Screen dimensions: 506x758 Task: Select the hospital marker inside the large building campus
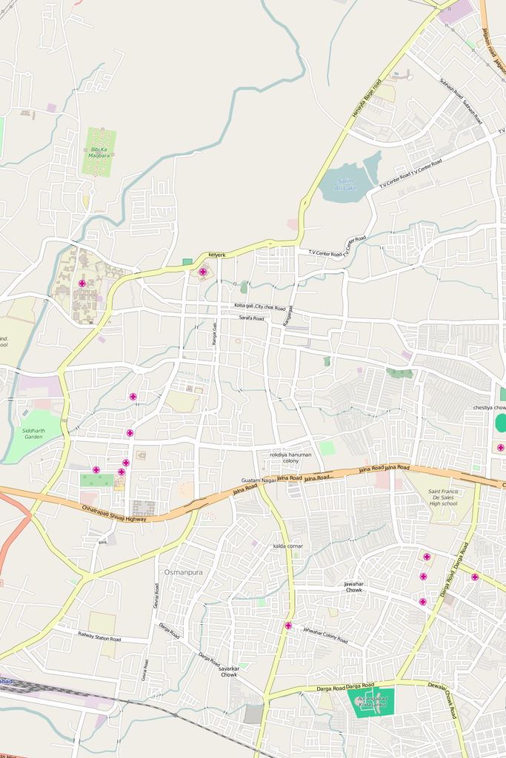point(81,284)
